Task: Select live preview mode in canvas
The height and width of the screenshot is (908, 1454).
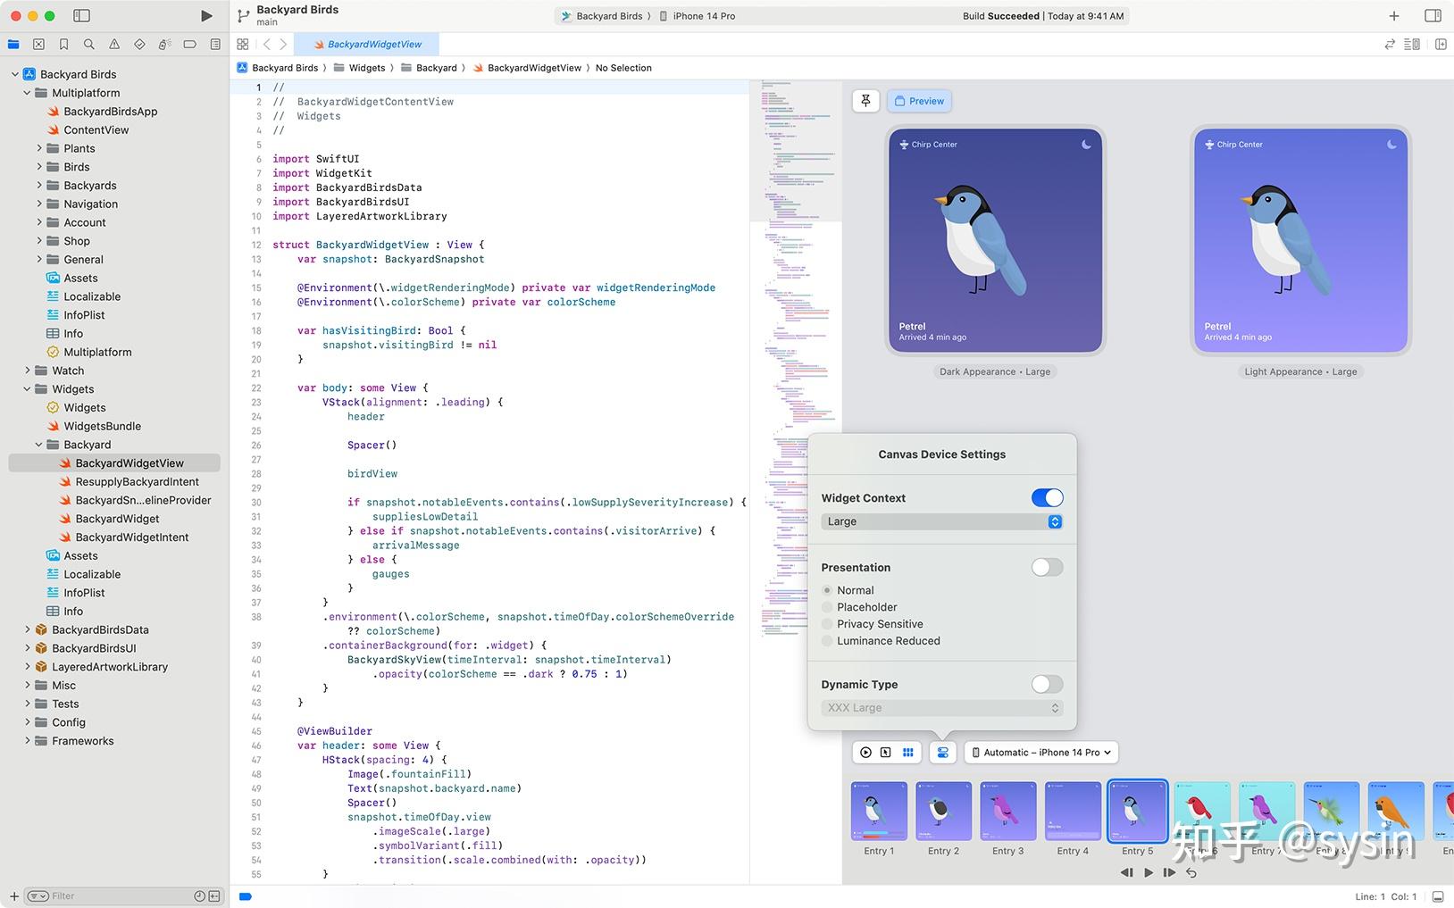Action: (x=865, y=753)
